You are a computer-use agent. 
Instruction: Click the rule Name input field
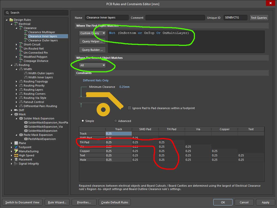(x=107, y=18)
